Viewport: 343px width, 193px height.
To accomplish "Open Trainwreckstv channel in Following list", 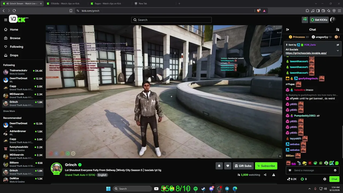I will pyautogui.click(x=23, y=72).
